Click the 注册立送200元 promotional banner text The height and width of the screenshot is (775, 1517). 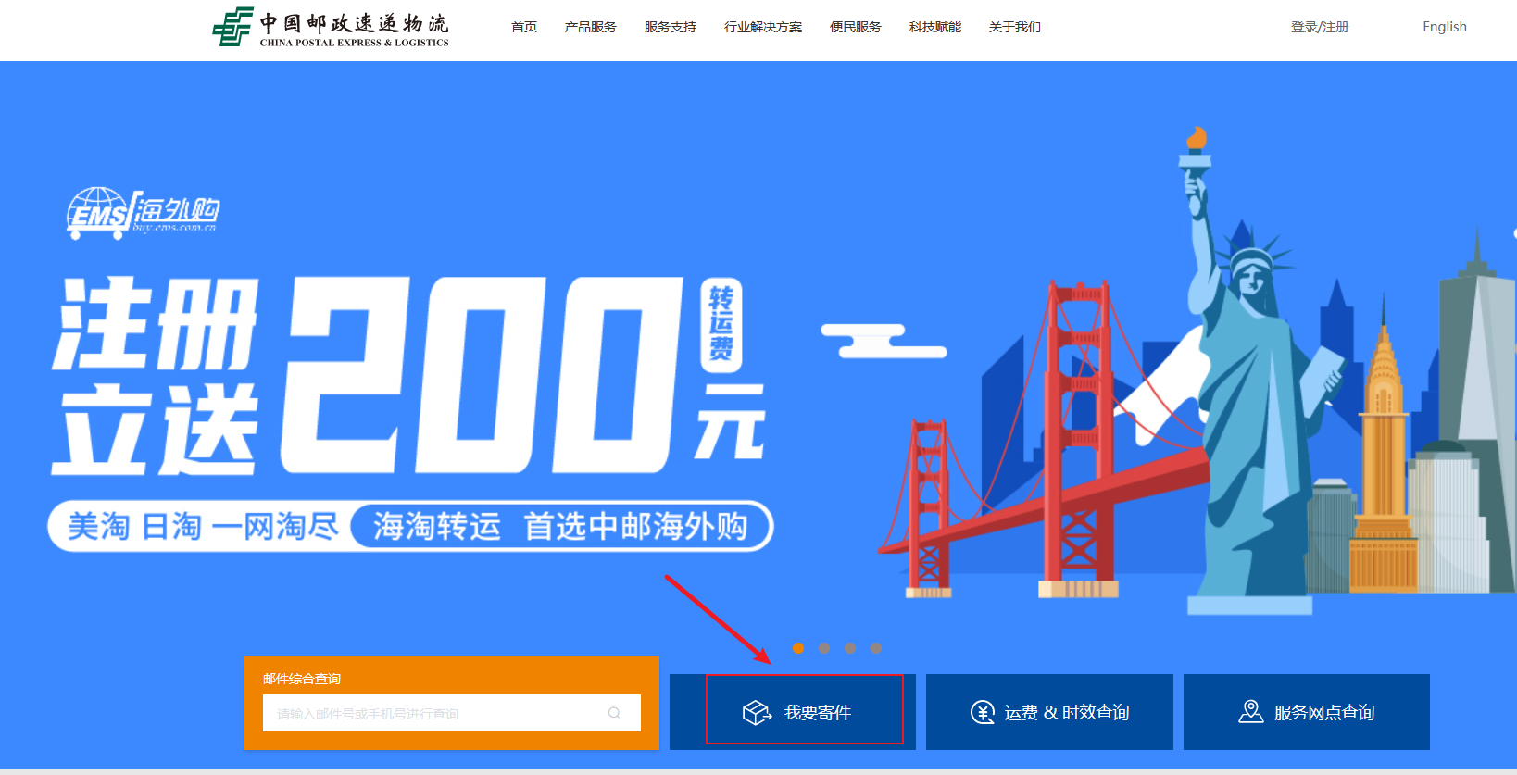[x=407, y=375]
